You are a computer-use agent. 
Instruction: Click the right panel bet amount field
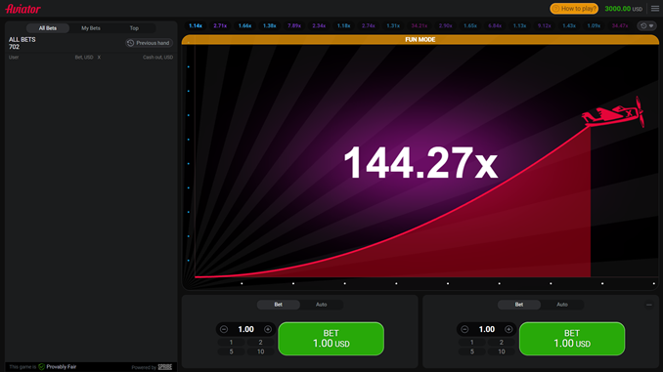click(487, 329)
